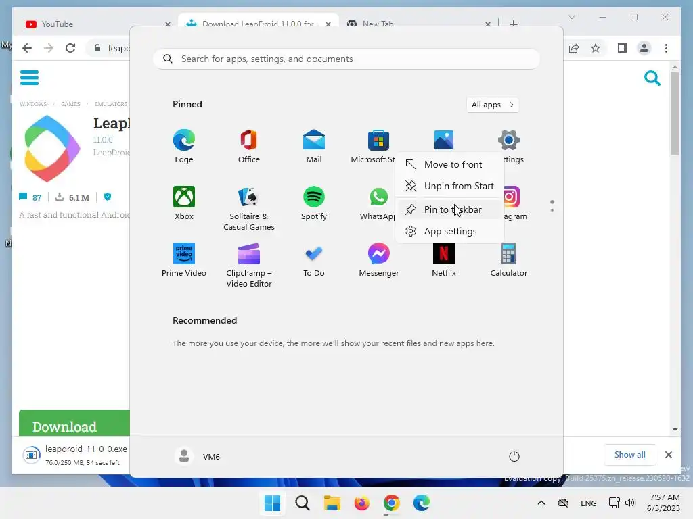Launch the Xbox app
This screenshot has width=693, height=519.
pyautogui.click(x=184, y=203)
